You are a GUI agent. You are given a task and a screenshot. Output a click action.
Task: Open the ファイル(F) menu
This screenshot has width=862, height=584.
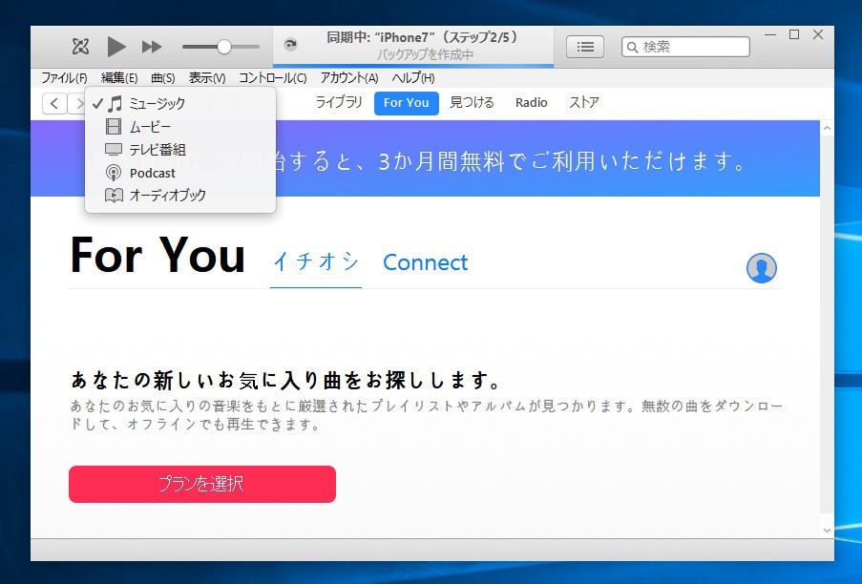[x=64, y=78]
